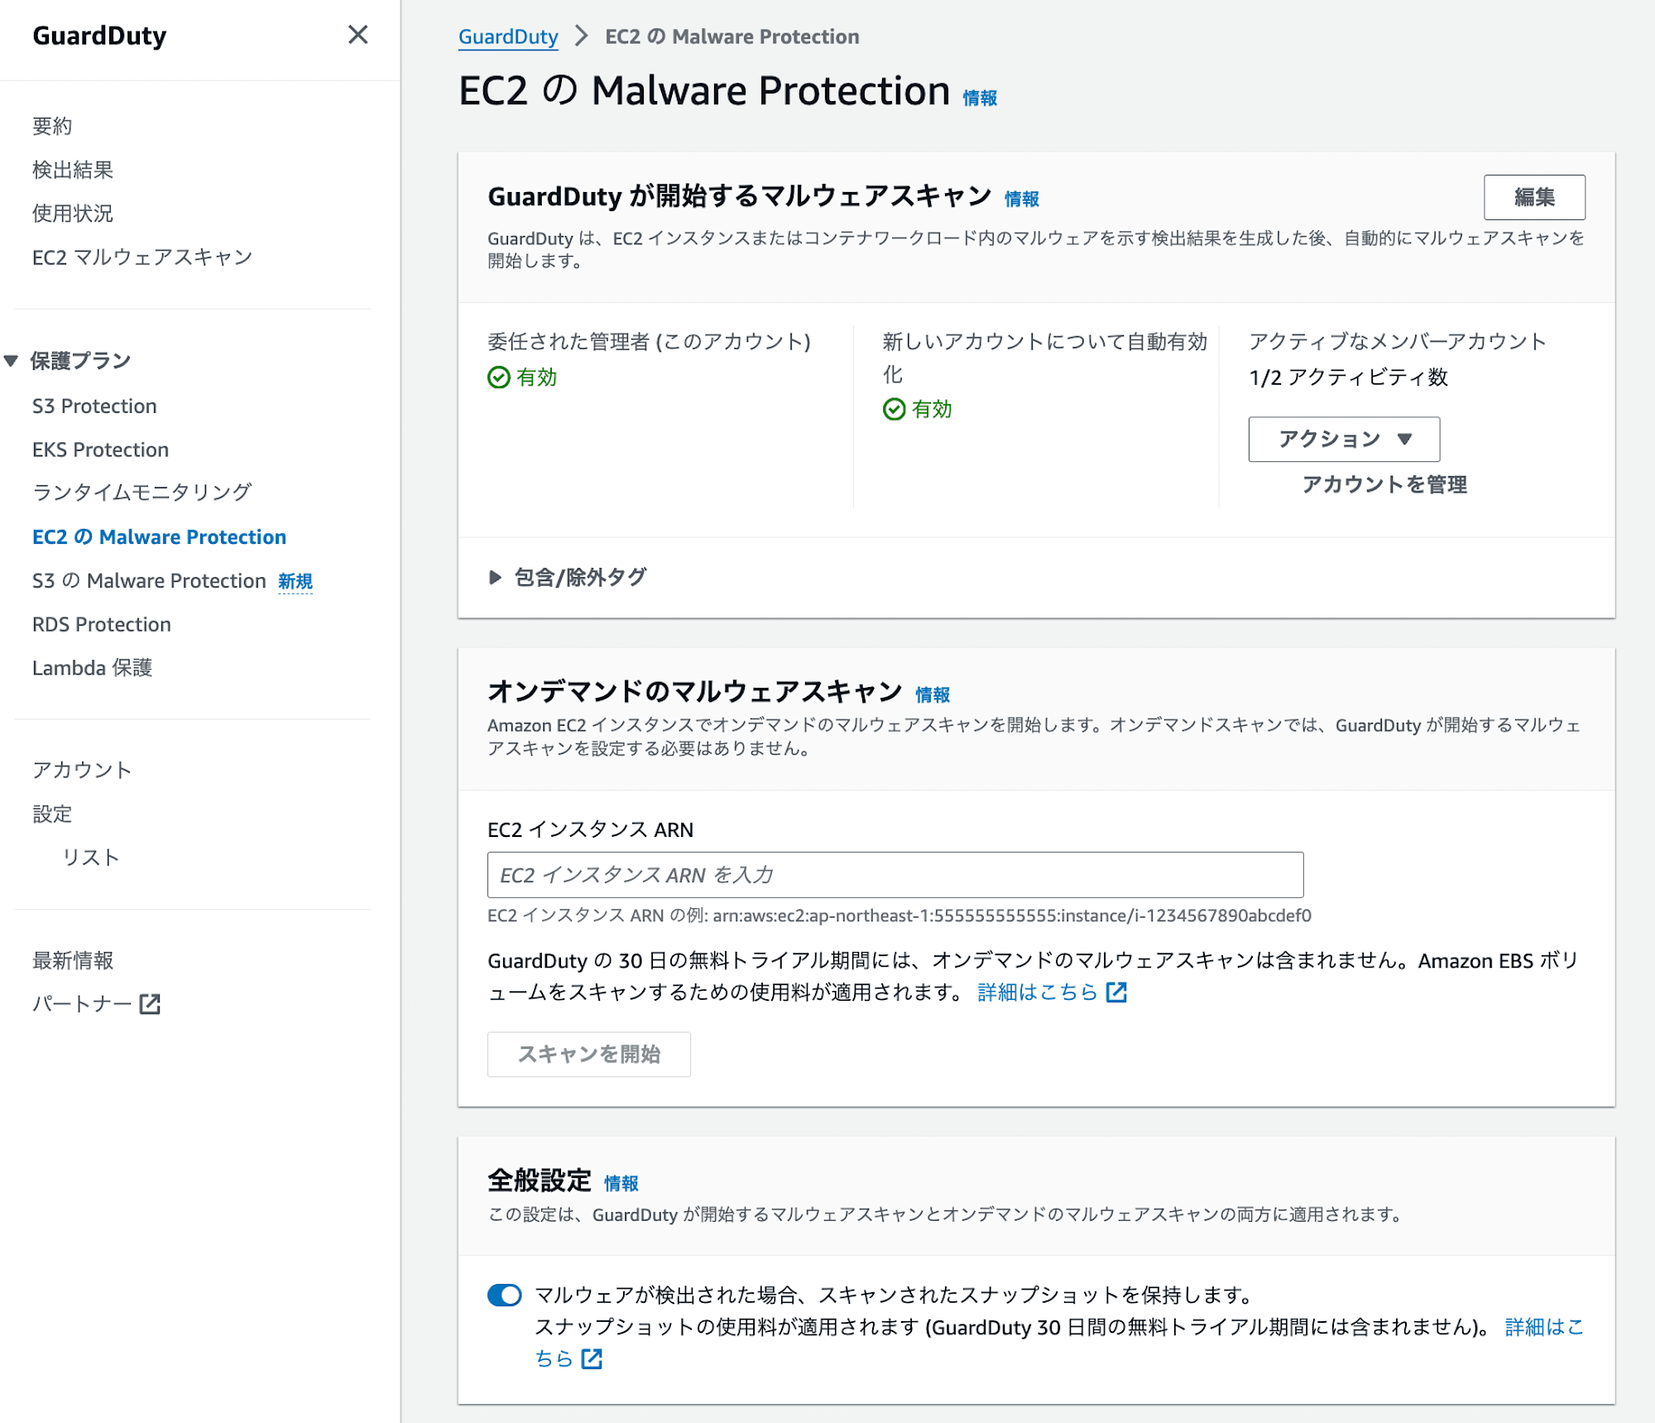Collapse the 保護プラン section
The image size is (1655, 1423).
point(11,361)
